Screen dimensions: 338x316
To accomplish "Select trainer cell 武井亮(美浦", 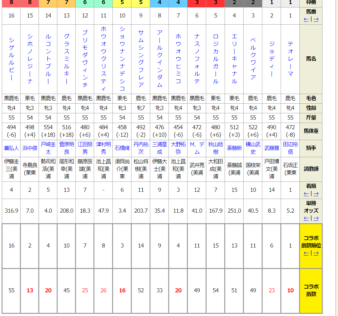I will click(197, 169).
